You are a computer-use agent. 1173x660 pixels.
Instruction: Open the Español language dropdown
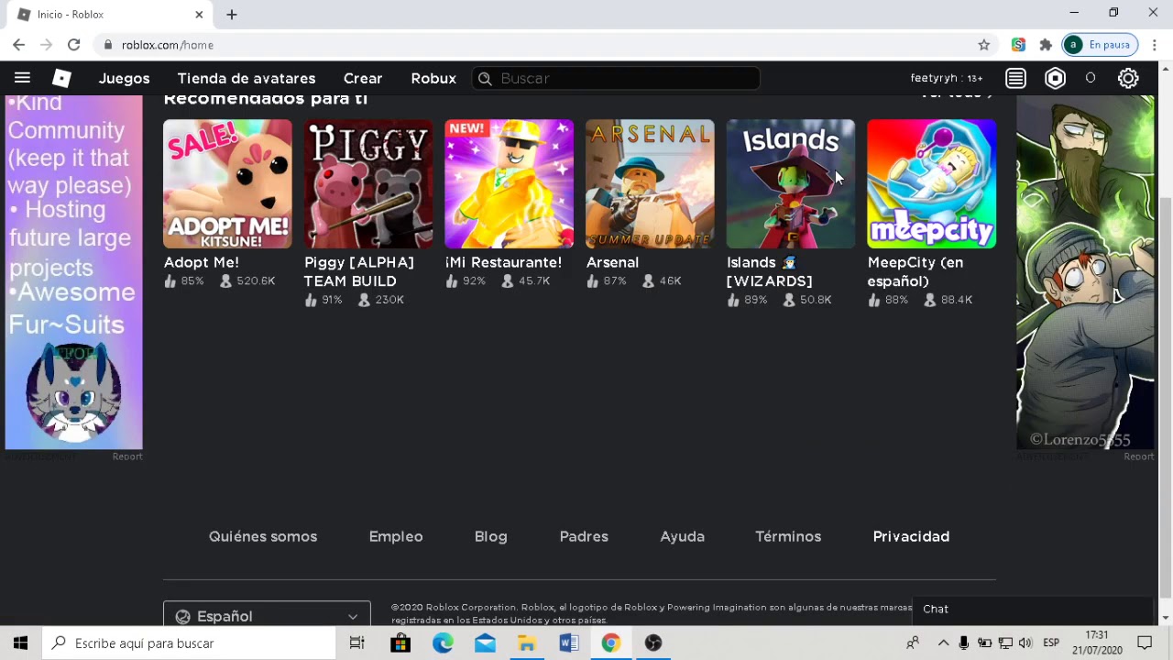point(267,615)
